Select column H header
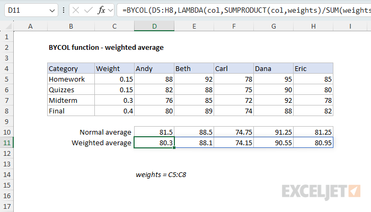Screen dimensions: 371x212 (x=313, y=26)
